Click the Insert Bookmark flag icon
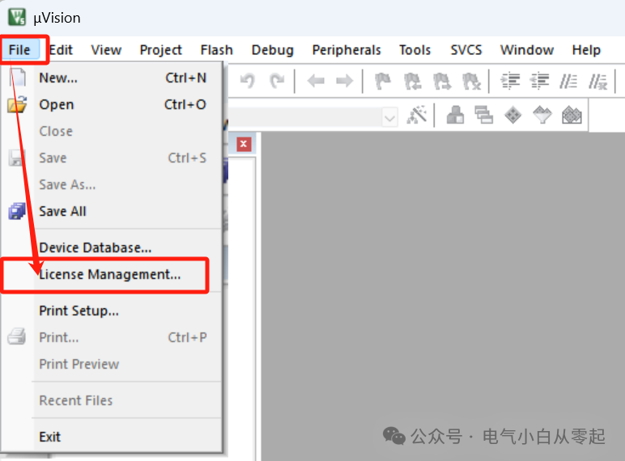Image resolution: width=625 pixels, height=461 pixels. point(383,81)
